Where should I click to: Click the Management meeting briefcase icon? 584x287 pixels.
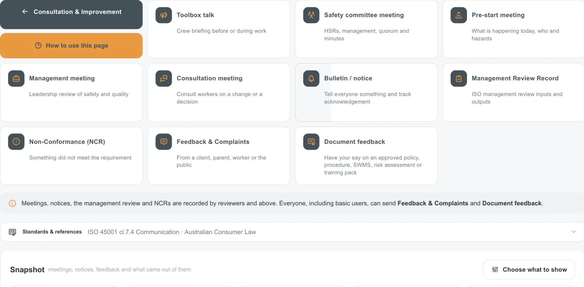click(16, 78)
